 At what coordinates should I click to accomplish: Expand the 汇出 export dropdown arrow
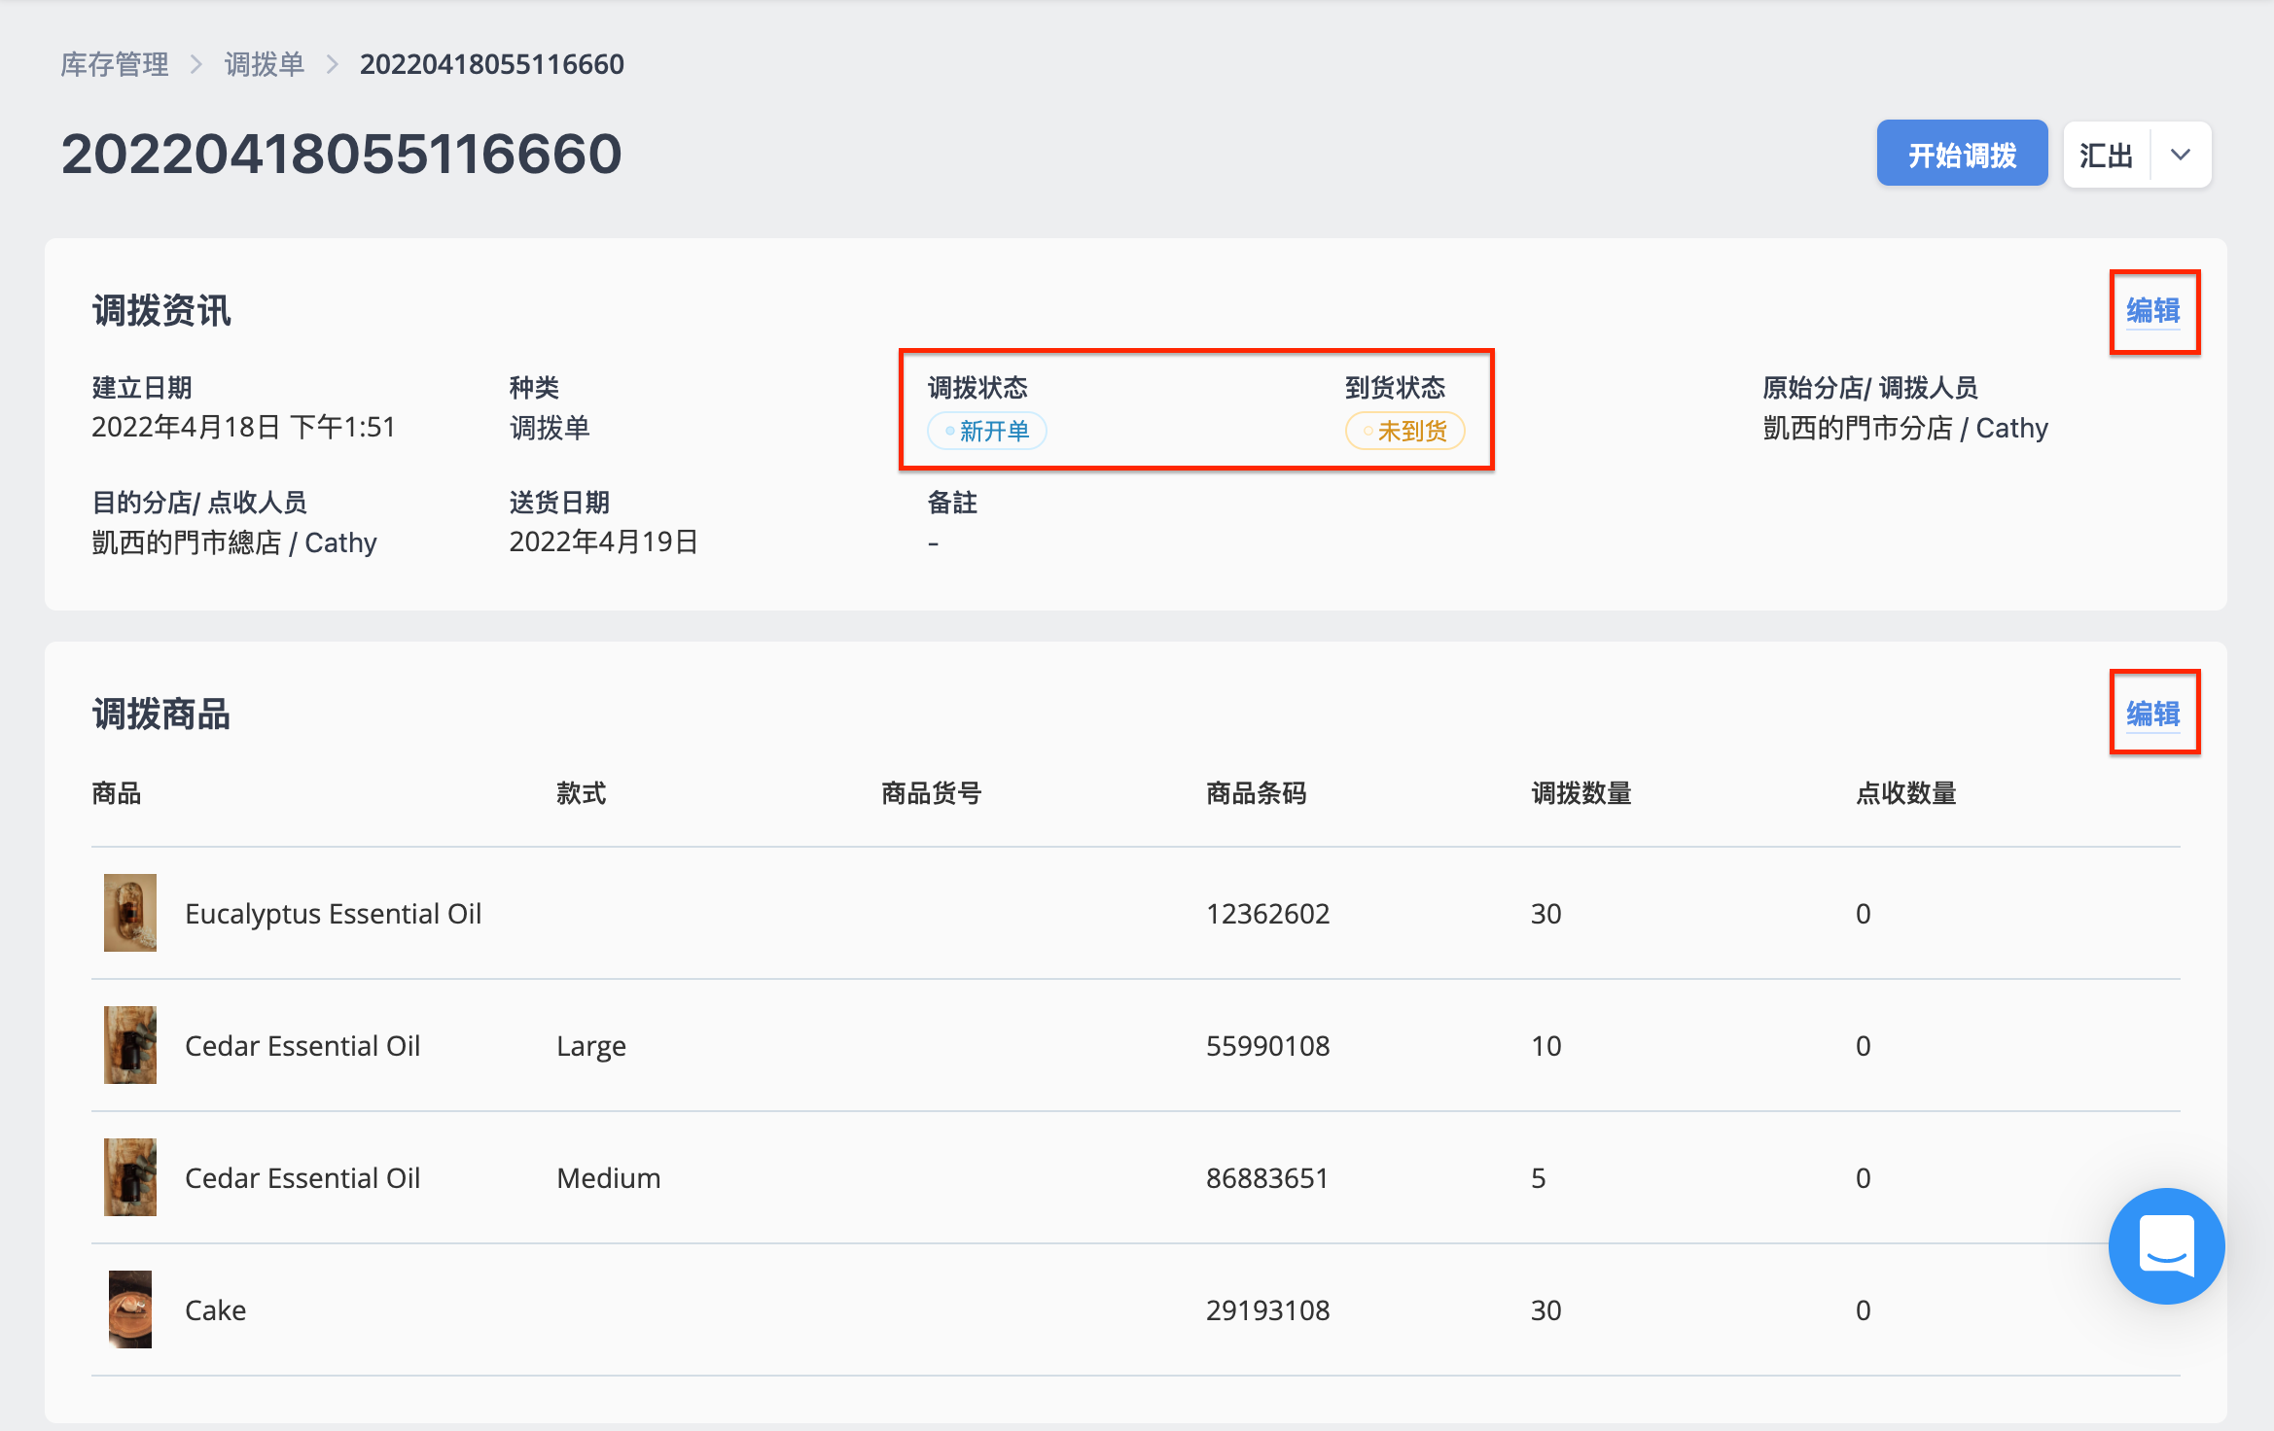pos(2181,155)
